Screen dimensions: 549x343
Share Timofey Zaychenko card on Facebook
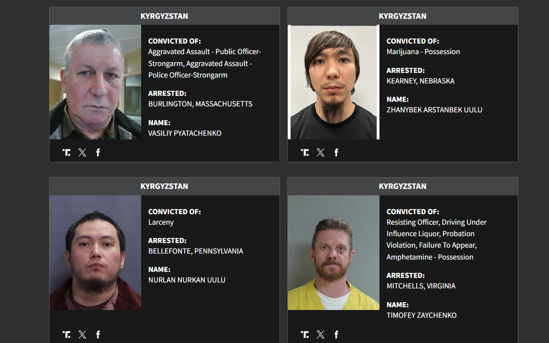coord(336,335)
